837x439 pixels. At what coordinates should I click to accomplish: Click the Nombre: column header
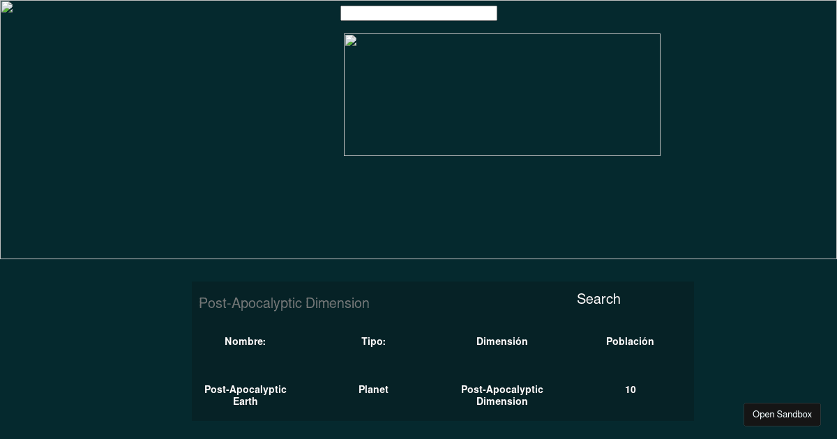click(246, 341)
